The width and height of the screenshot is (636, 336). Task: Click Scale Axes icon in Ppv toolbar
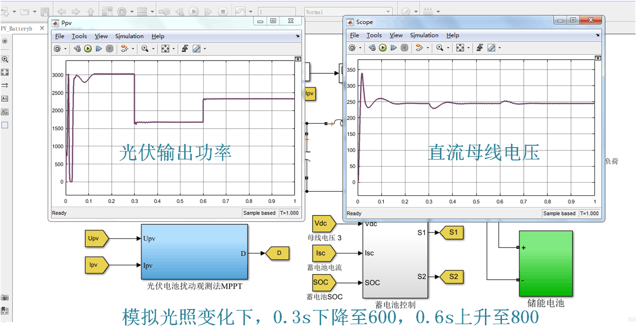coord(165,48)
